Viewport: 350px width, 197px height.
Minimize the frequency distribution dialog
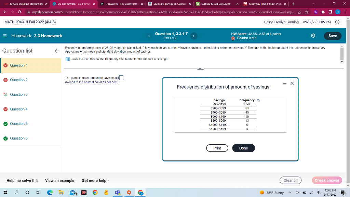click(x=284, y=83)
